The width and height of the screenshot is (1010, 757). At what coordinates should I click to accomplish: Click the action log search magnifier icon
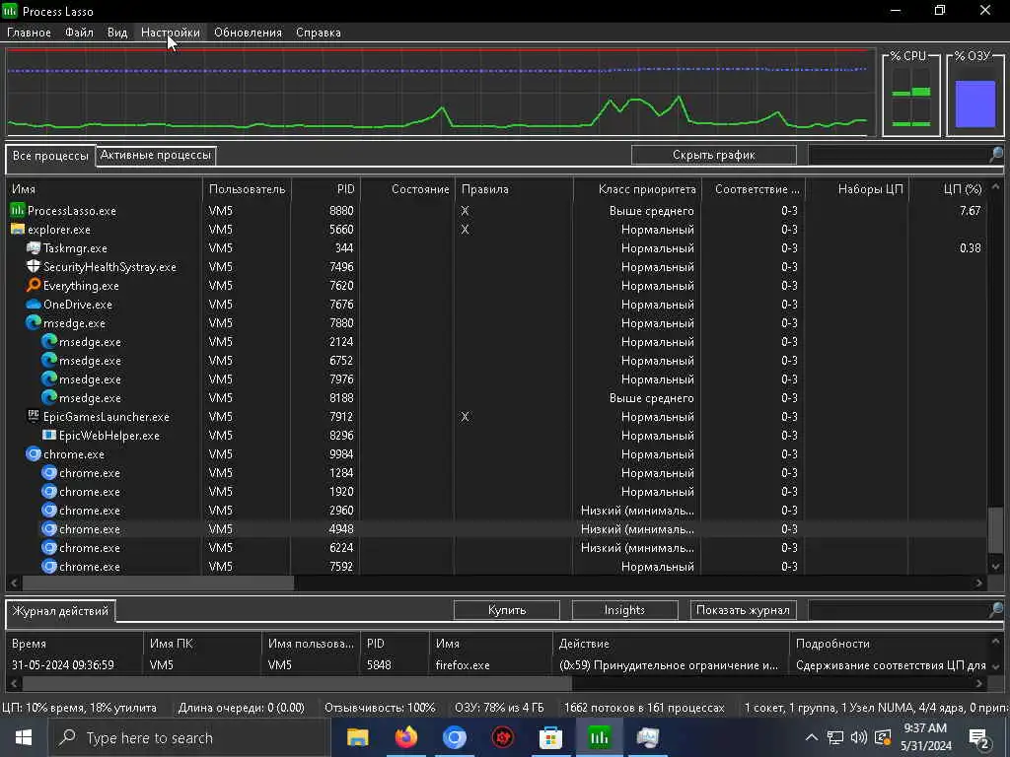[x=996, y=609]
